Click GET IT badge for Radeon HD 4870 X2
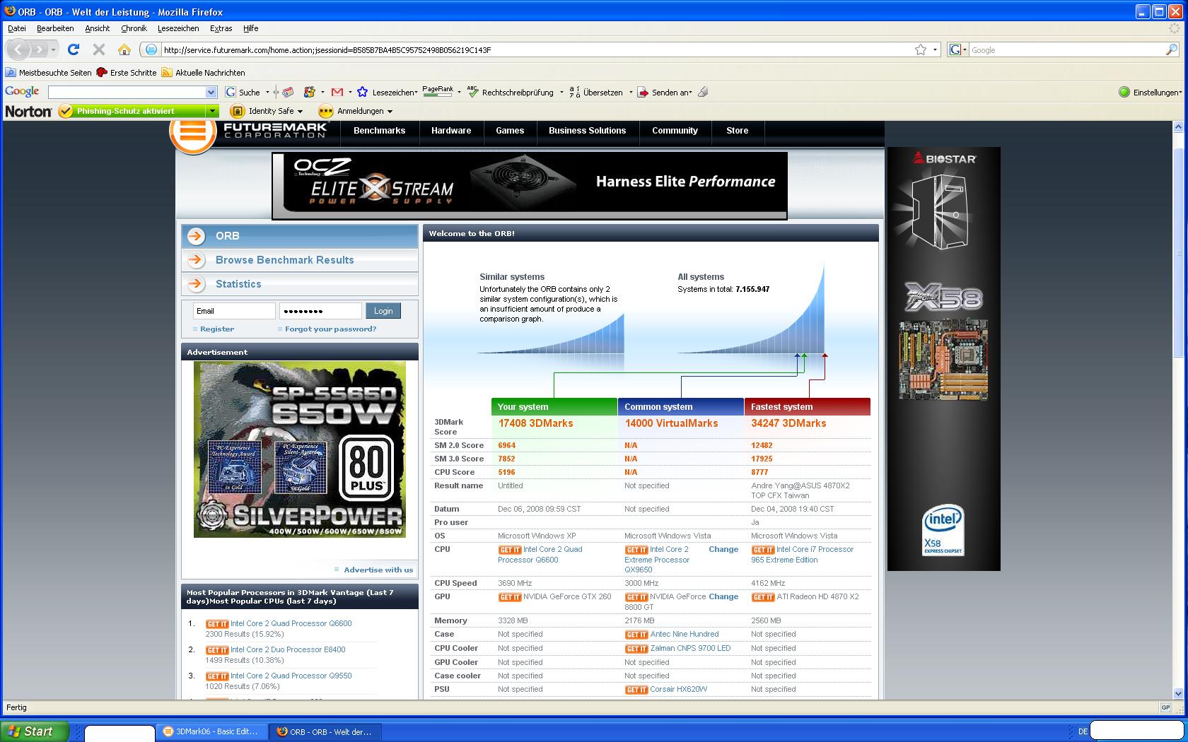 pyautogui.click(x=763, y=597)
